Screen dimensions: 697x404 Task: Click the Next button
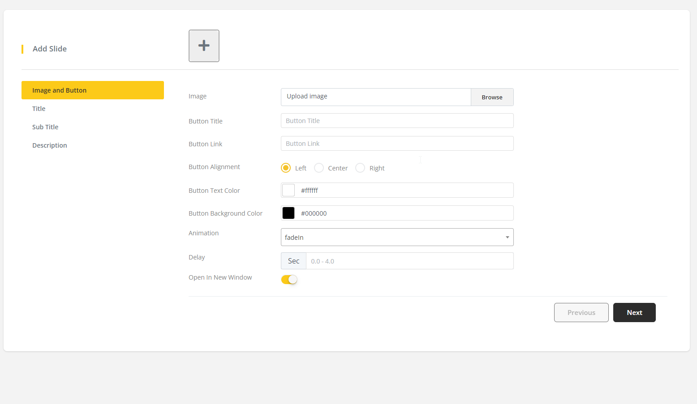point(634,312)
